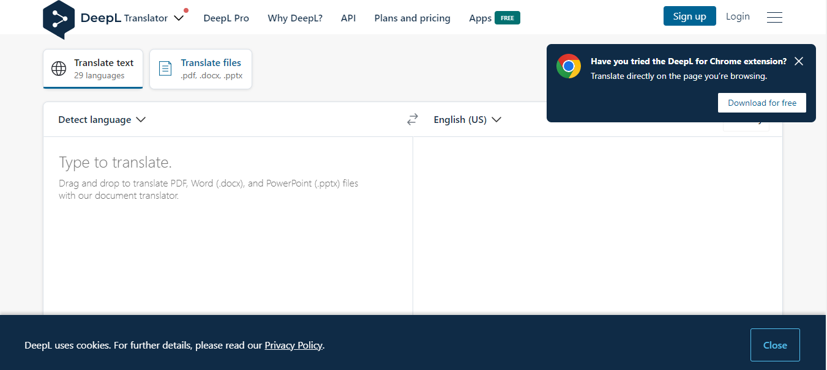The width and height of the screenshot is (827, 370).
Task: Open the Privacy Policy link
Action: [x=293, y=346]
